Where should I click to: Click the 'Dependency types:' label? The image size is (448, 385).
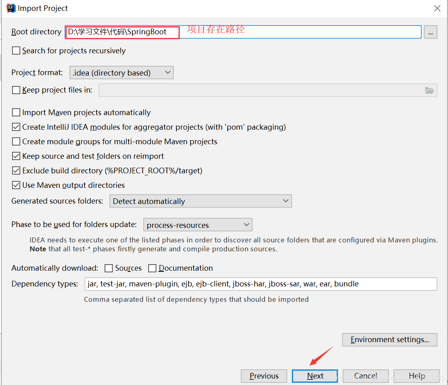(x=44, y=284)
